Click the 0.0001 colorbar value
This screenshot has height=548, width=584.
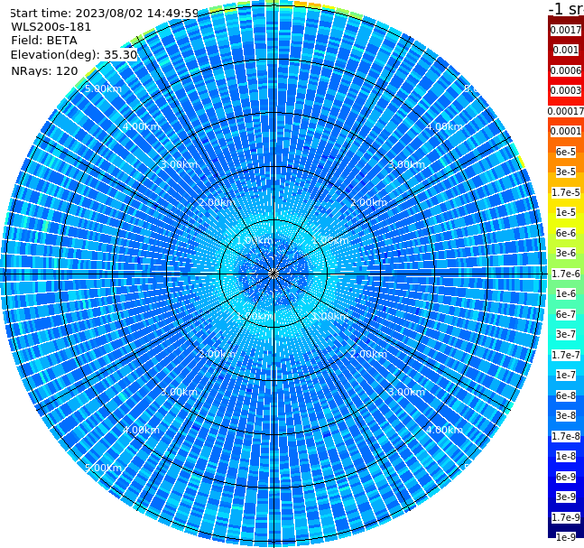566,131
